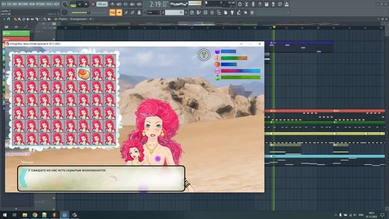The image size is (389, 219).
Task: Click the circular arrow icon
Action: (x=239, y=4)
